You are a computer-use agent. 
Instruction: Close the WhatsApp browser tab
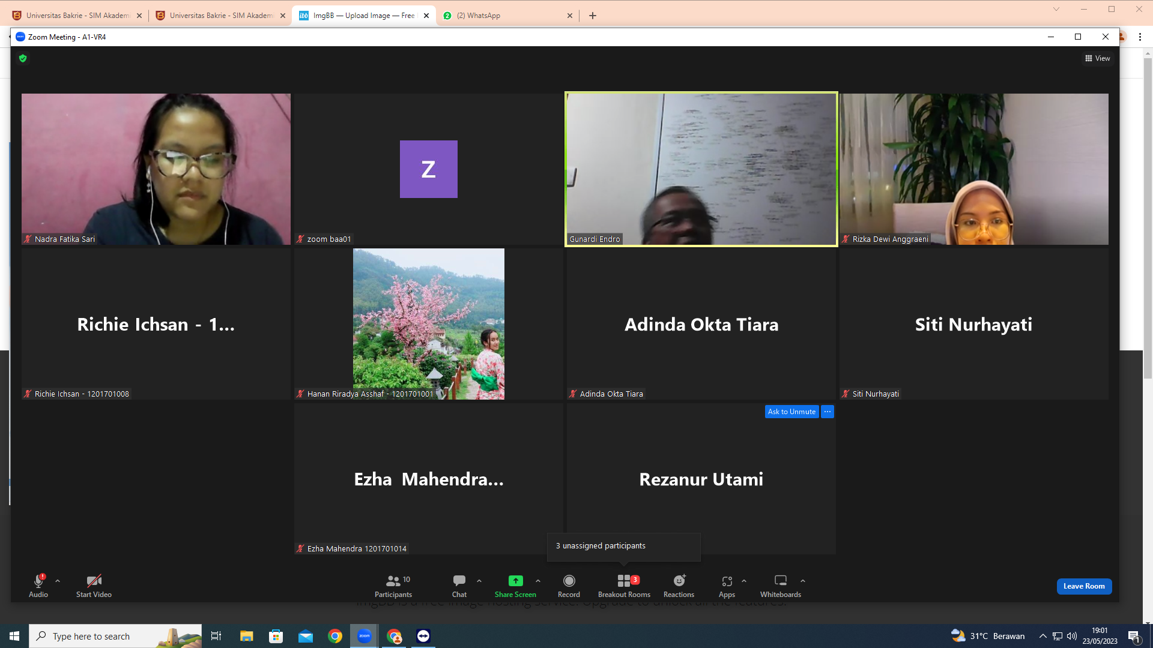570,16
